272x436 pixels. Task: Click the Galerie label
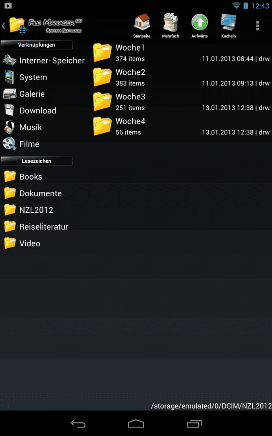[32, 94]
